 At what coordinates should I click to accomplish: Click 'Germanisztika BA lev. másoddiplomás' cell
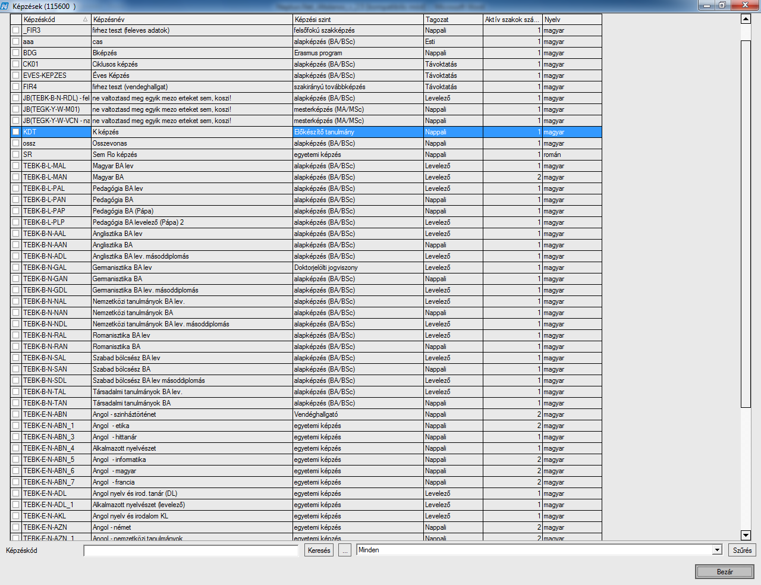pos(192,290)
